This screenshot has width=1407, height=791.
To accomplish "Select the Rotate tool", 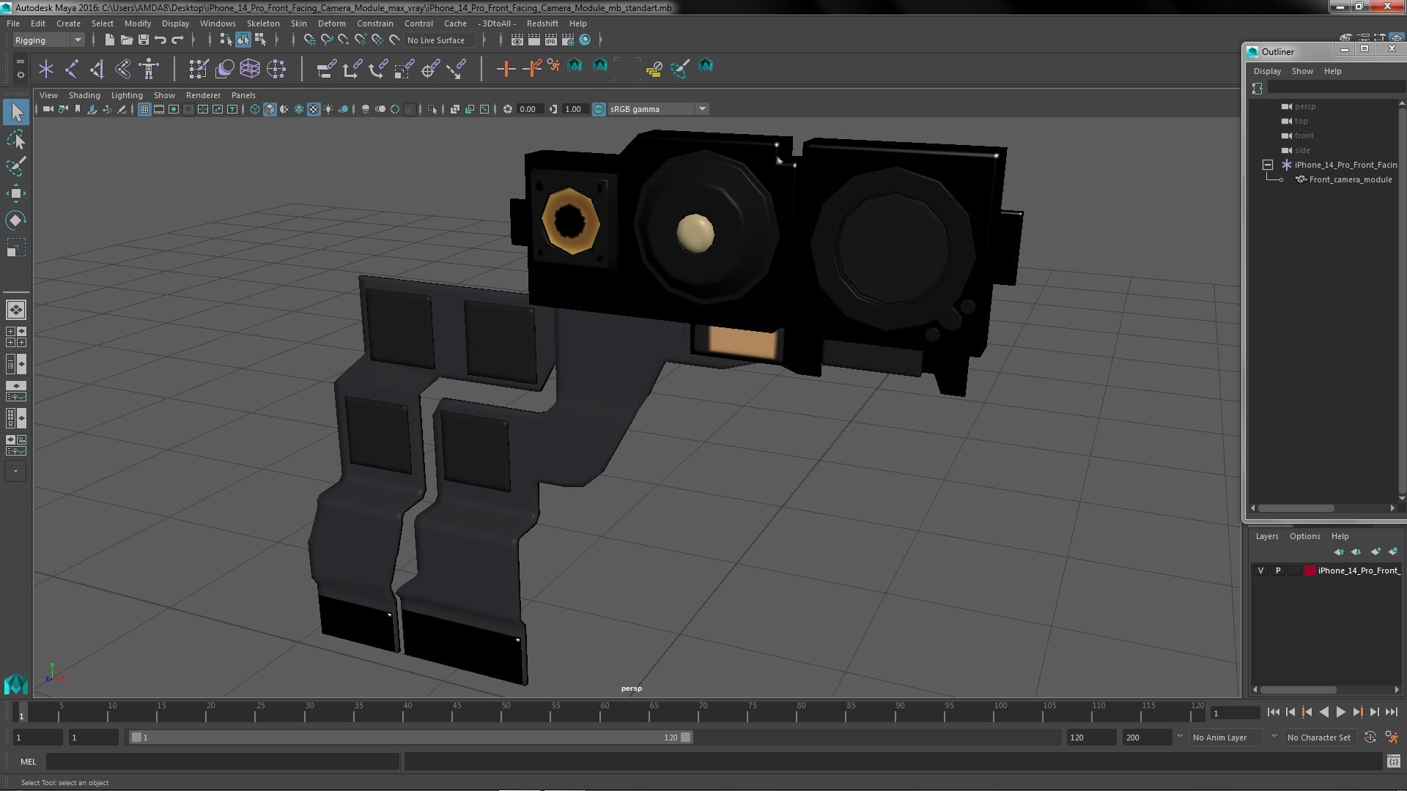I will tap(15, 220).
